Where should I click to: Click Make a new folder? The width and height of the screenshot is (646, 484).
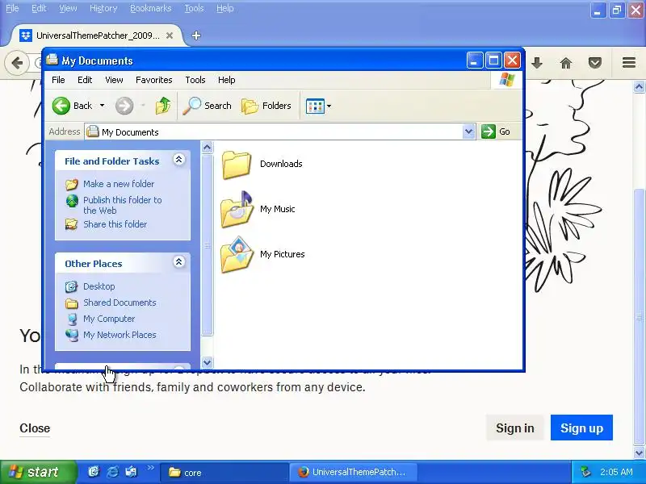119,184
